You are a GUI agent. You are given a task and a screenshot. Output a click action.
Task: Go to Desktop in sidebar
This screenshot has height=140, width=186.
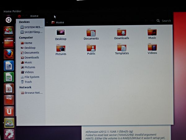28,48
